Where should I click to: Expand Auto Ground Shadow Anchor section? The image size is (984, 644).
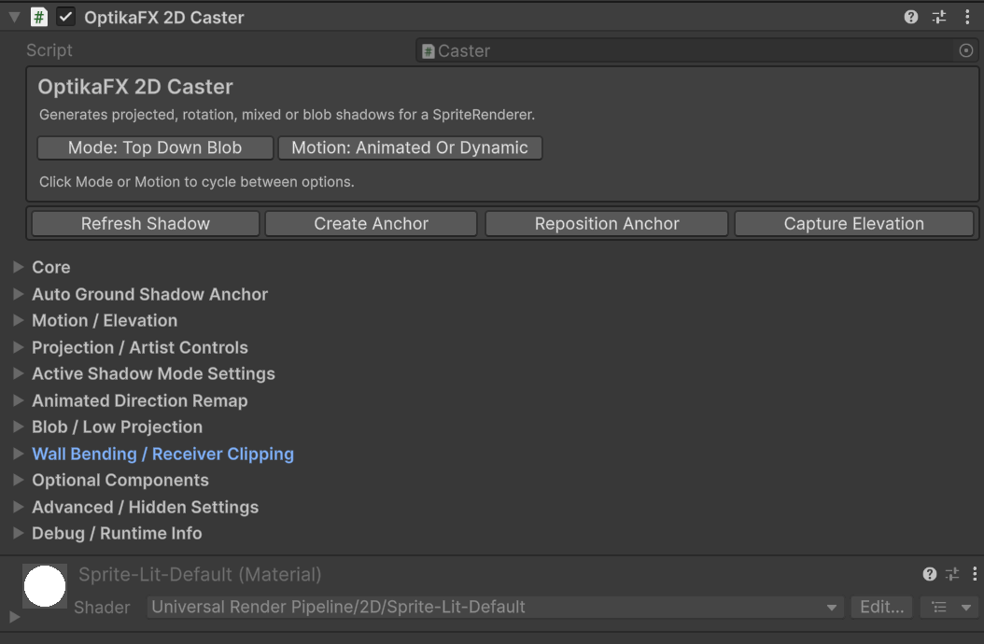coord(18,294)
